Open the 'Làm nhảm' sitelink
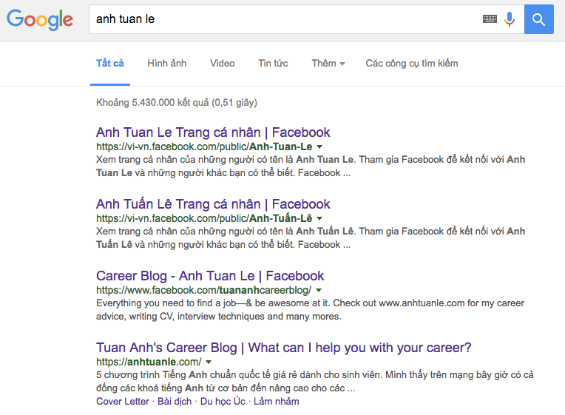This screenshot has height=415, width=565. point(277,401)
